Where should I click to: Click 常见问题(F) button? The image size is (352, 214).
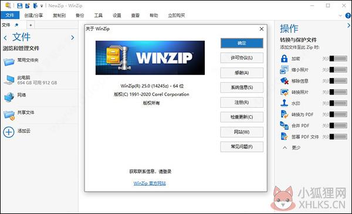(x=242, y=147)
